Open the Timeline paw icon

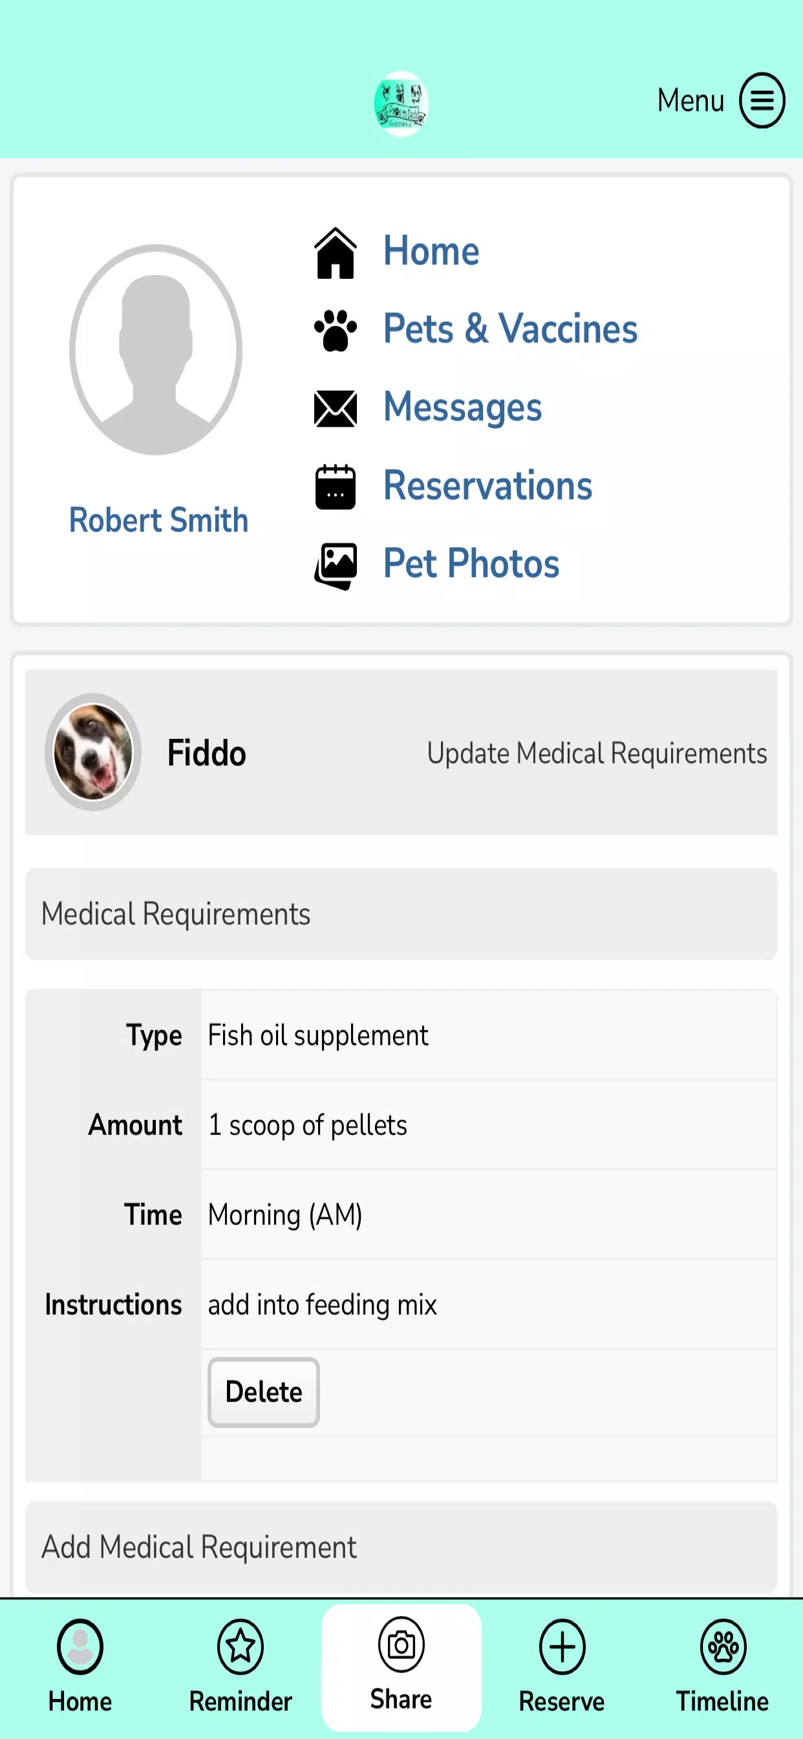tap(723, 1647)
